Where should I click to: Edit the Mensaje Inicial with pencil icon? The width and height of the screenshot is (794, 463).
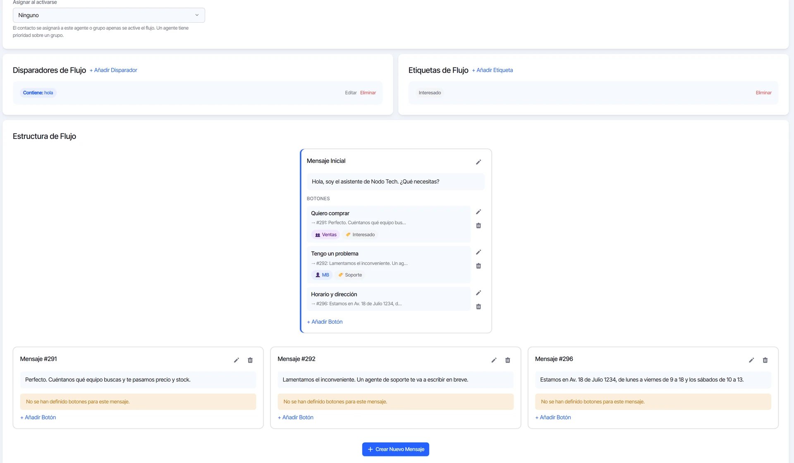click(x=478, y=162)
